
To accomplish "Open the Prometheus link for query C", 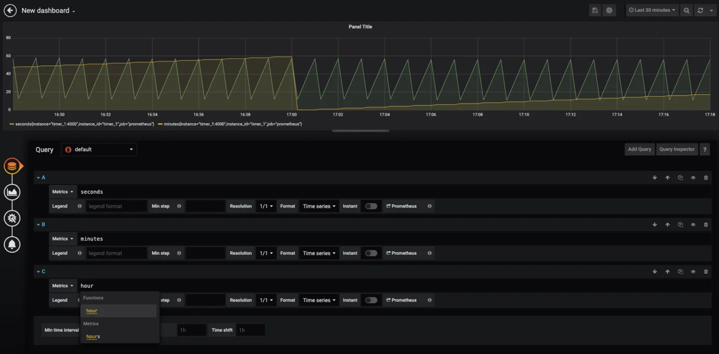I will coord(401,300).
